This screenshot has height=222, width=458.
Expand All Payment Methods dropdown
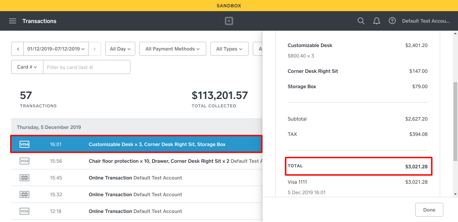click(172, 49)
